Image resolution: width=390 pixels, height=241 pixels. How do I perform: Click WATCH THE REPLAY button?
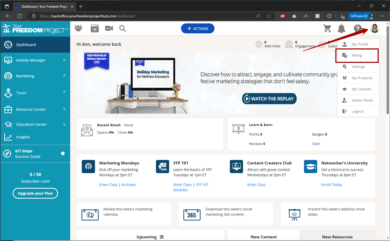269,99
